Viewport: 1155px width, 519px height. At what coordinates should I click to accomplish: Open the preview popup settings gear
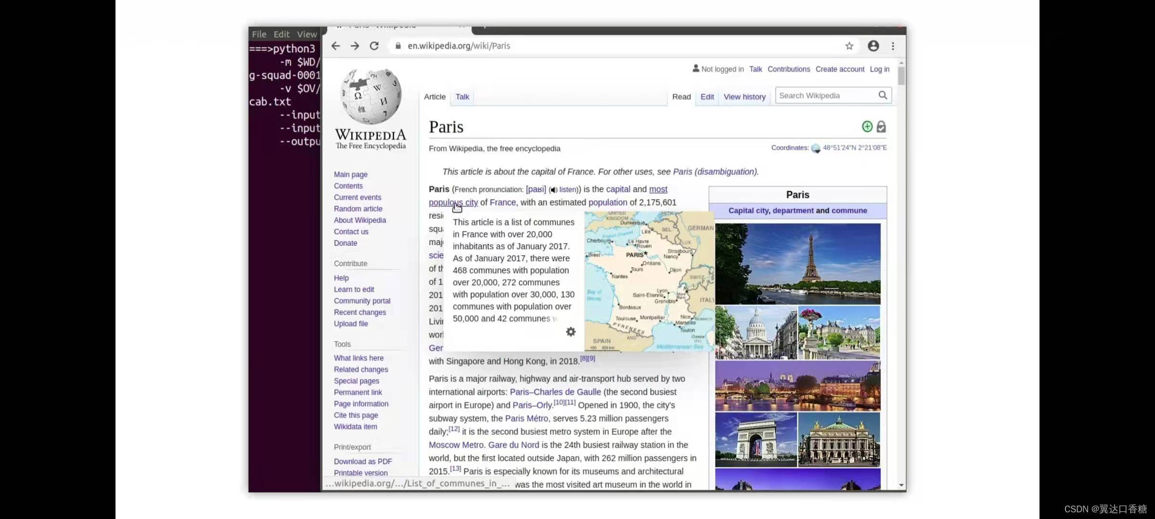[x=571, y=332]
